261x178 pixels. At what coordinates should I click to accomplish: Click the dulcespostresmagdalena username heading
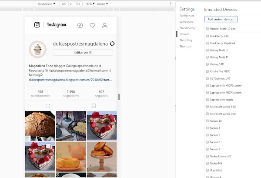80,44
